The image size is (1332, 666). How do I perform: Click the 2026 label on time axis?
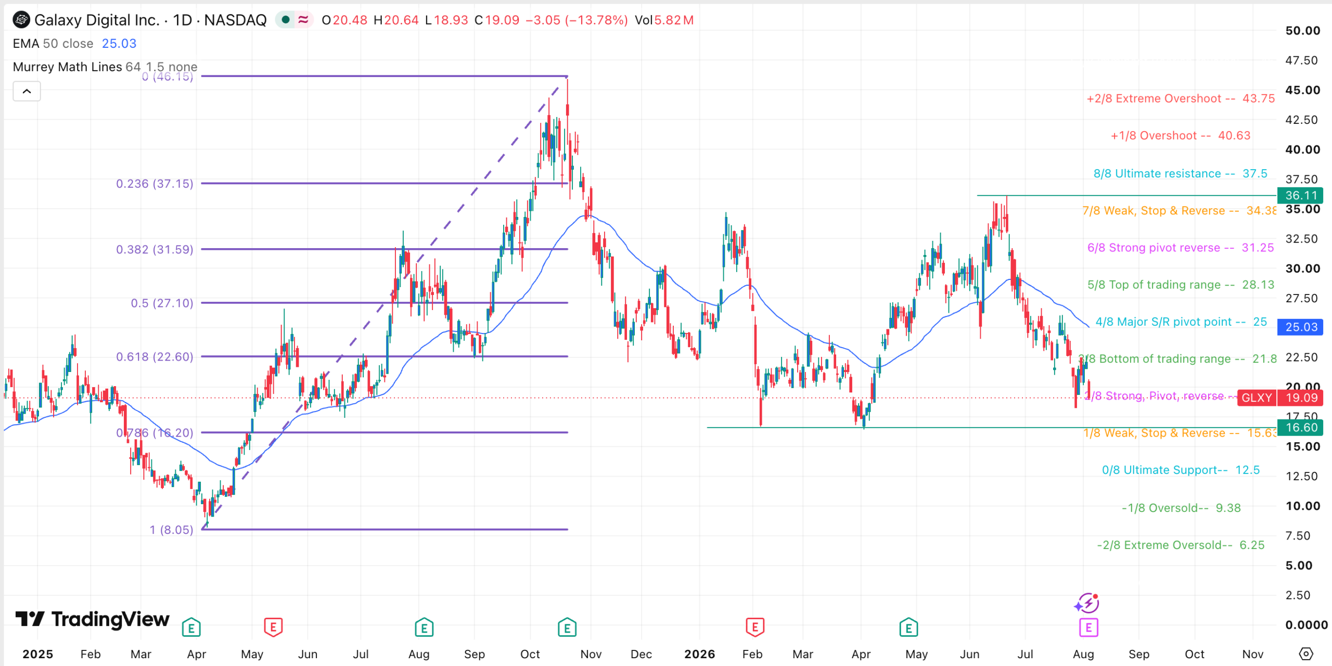(x=699, y=654)
